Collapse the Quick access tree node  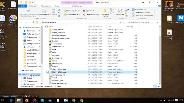coord(20,27)
